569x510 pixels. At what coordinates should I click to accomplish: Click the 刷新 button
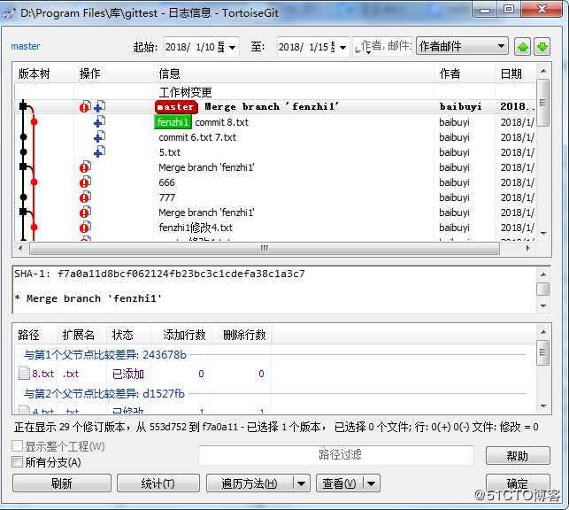click(62, 483)
